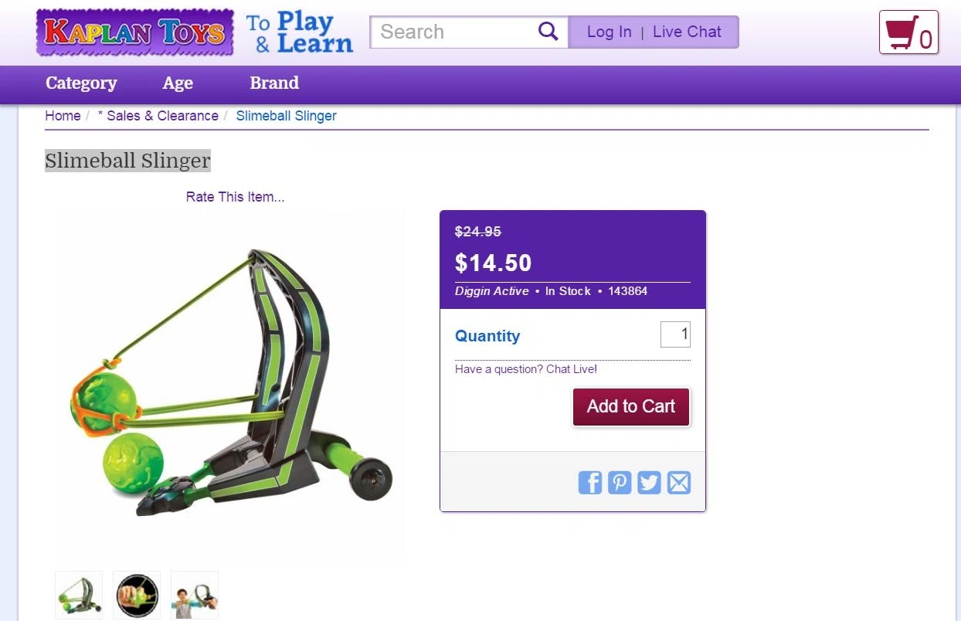This screenshot has height=621, width=961.
Task: Open the Age navigation menu
Action: (178, 83)
